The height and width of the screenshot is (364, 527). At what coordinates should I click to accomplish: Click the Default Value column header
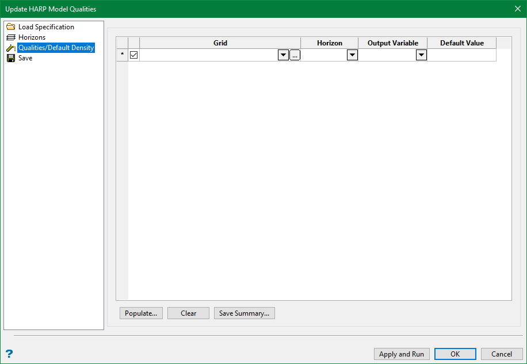462,43
